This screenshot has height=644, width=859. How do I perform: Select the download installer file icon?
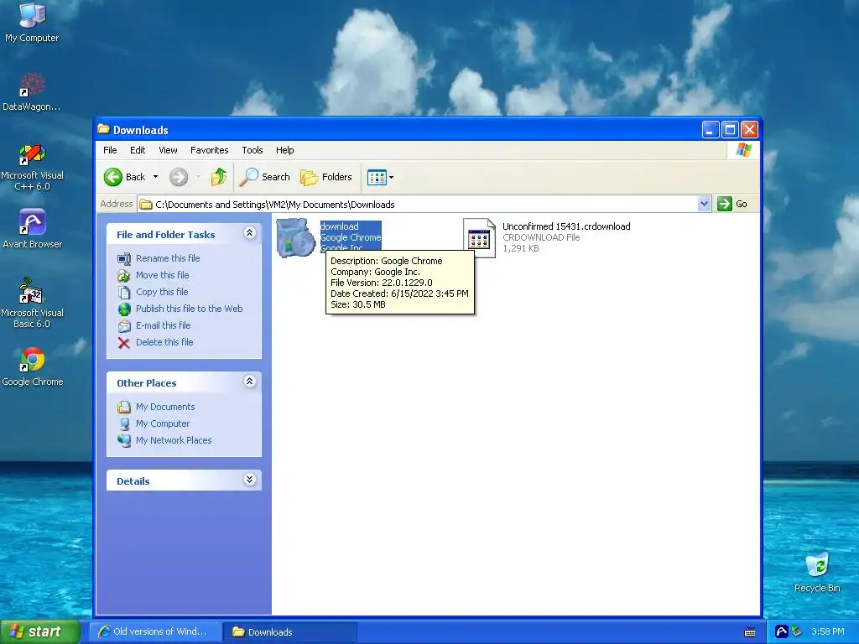296,237
